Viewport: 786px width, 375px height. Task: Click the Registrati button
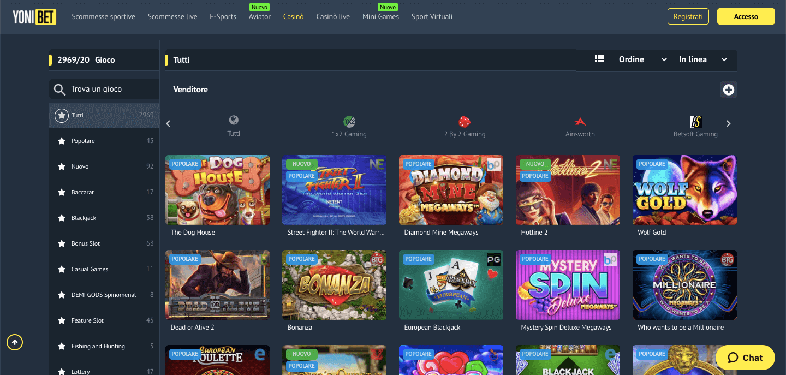(x=688, y=16)
